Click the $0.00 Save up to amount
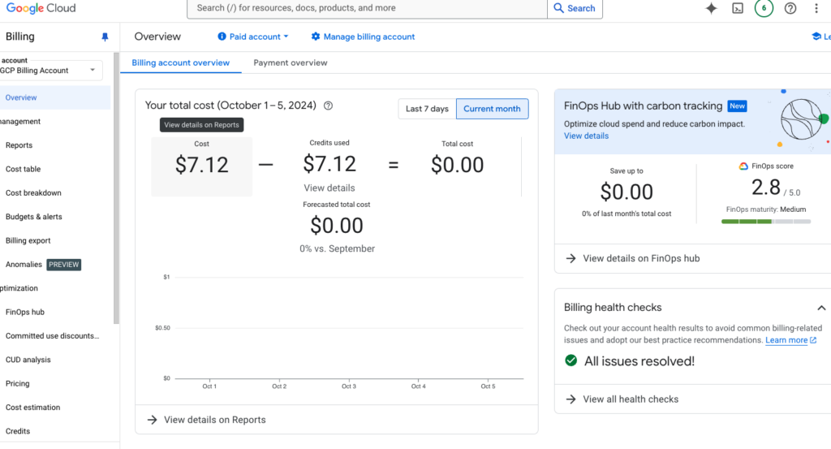Viewport: 831px width, 449px height. coord(626,192)
